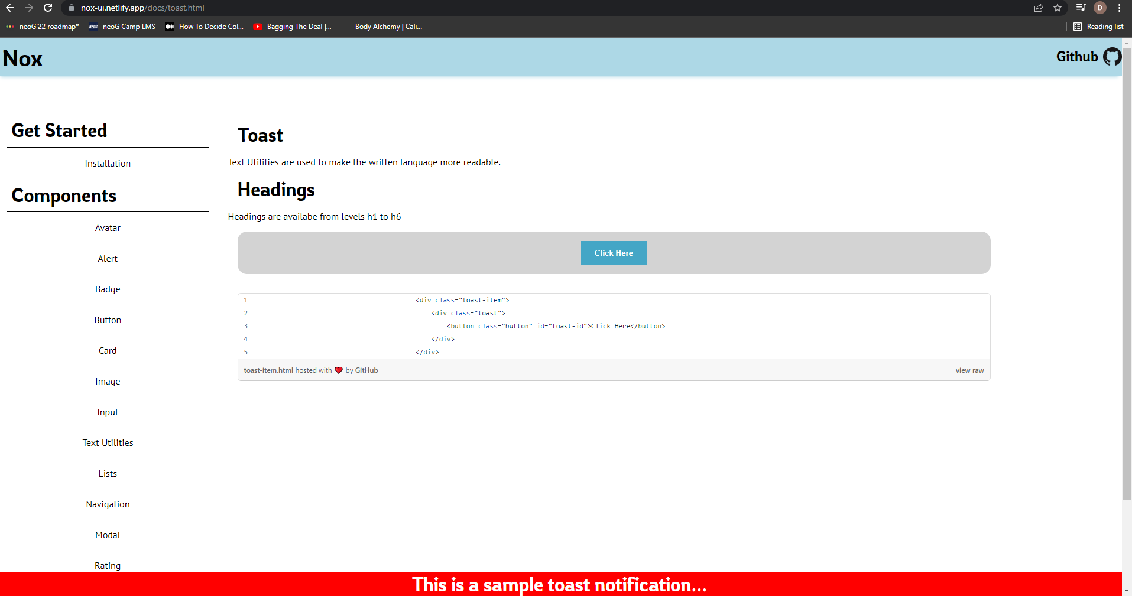Open the toast-item.html gist link
Image resolution: width=1132 pixels, height=596 pixels.
[268, 370]
